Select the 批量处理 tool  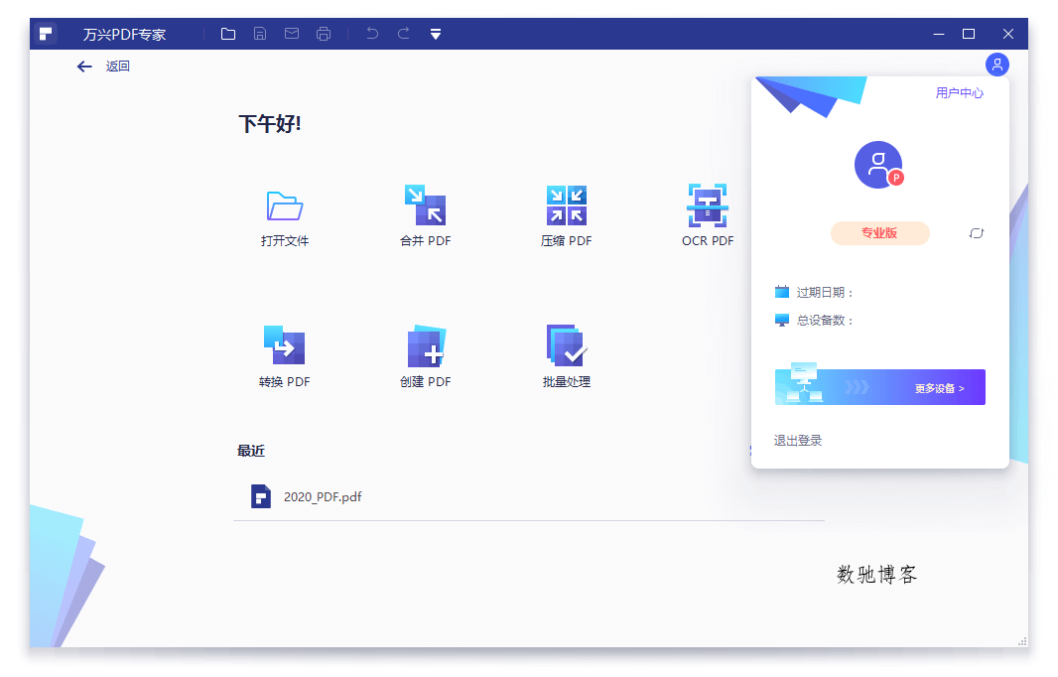tap(566, 356)
